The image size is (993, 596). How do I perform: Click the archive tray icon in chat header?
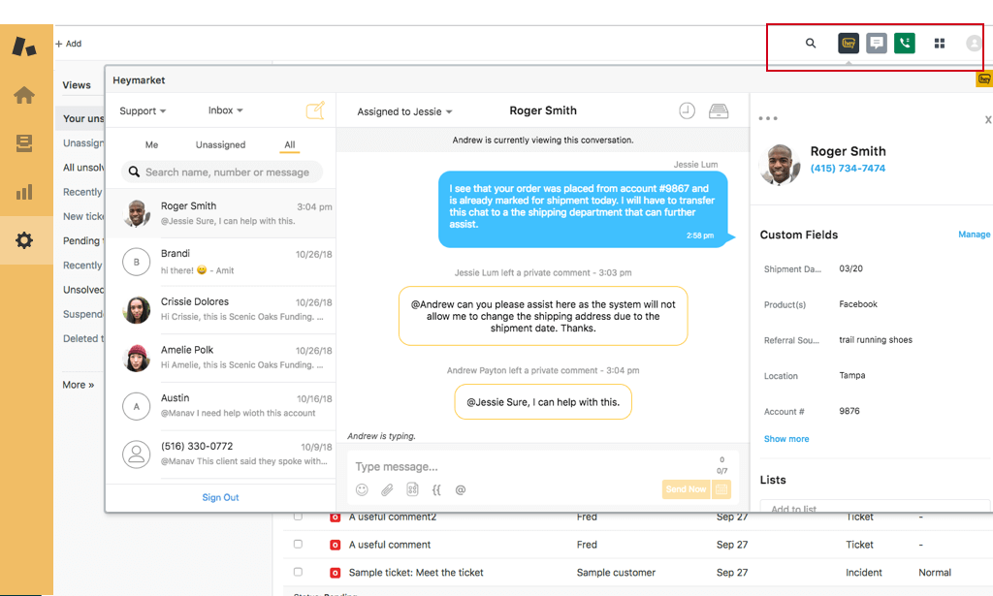[x=719, y=111]
